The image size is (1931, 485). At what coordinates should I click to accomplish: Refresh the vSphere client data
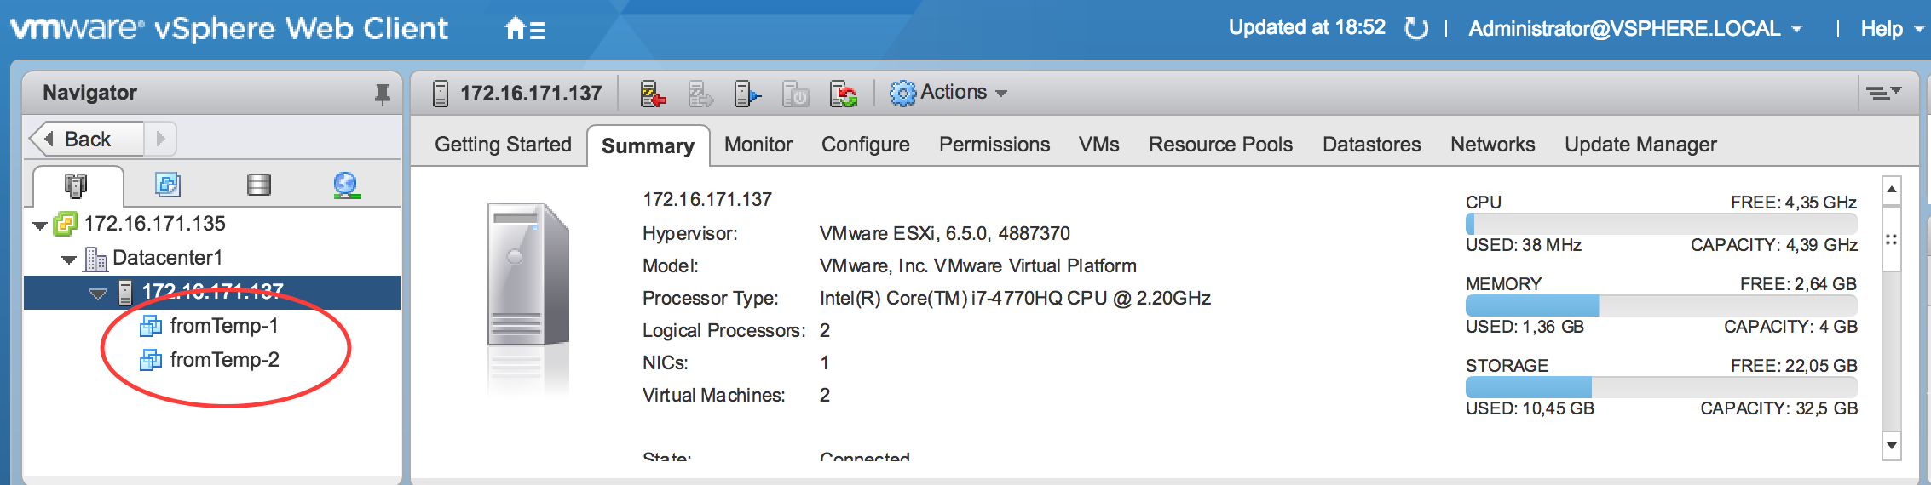click(1416, 29)
